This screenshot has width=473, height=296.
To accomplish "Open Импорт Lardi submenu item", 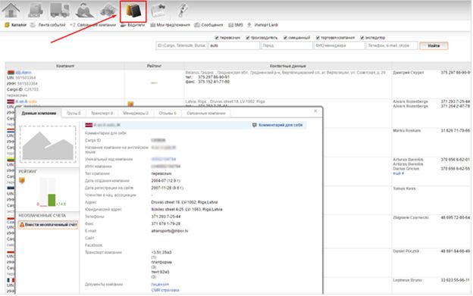I will 262,25.
